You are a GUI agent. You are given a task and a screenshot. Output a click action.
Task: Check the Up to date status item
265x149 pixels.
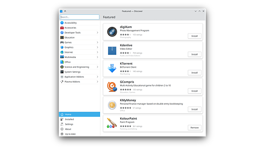point(70,134)
